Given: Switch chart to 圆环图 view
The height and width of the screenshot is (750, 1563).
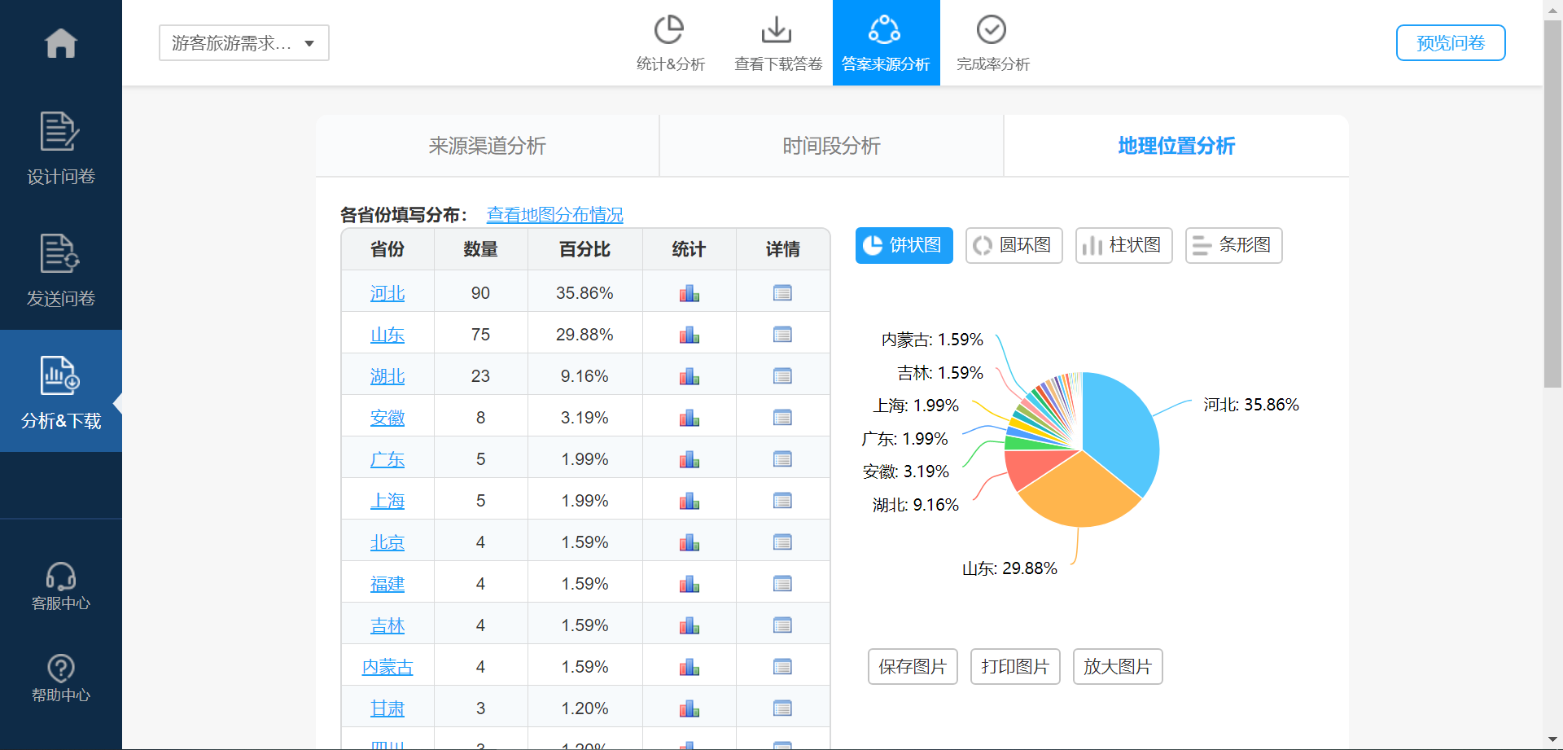Looking at the screenshot, I should [x=1014, y=245].
